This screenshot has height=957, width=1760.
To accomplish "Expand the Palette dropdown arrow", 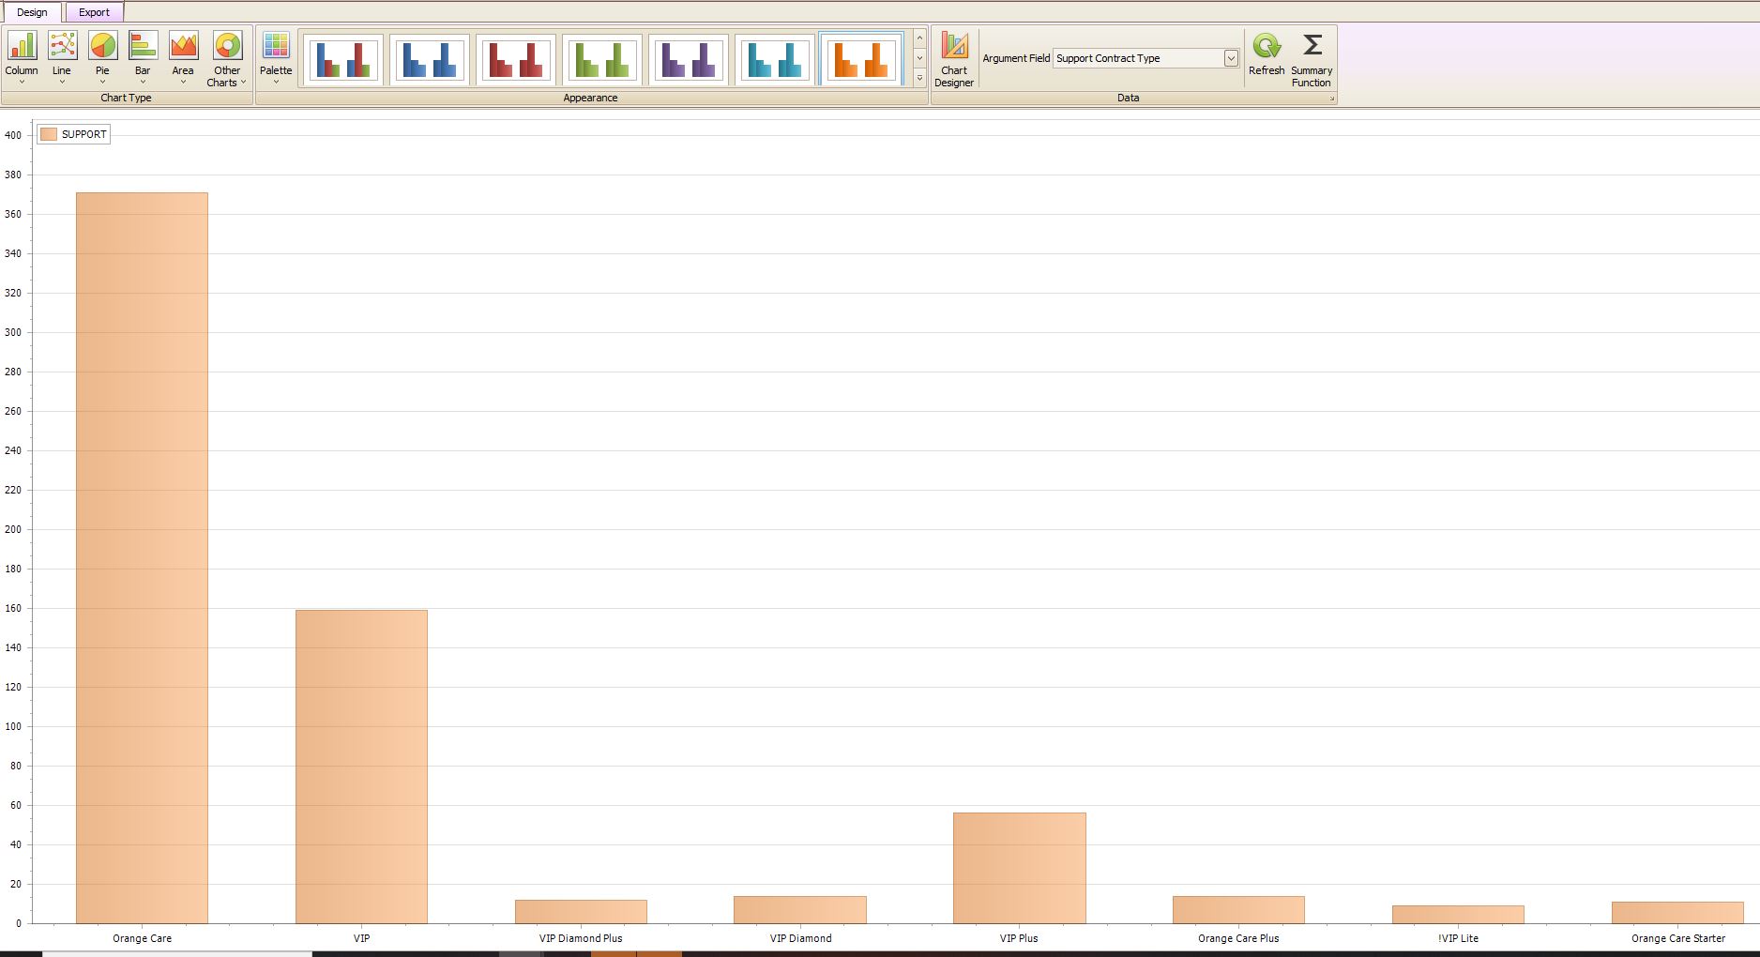I will pyautogui.click(x=276, y=83).
